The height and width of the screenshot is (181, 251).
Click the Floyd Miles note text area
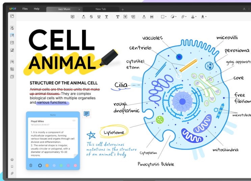53,144
